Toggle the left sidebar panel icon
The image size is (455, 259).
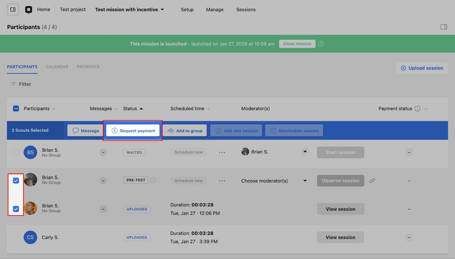13,9
